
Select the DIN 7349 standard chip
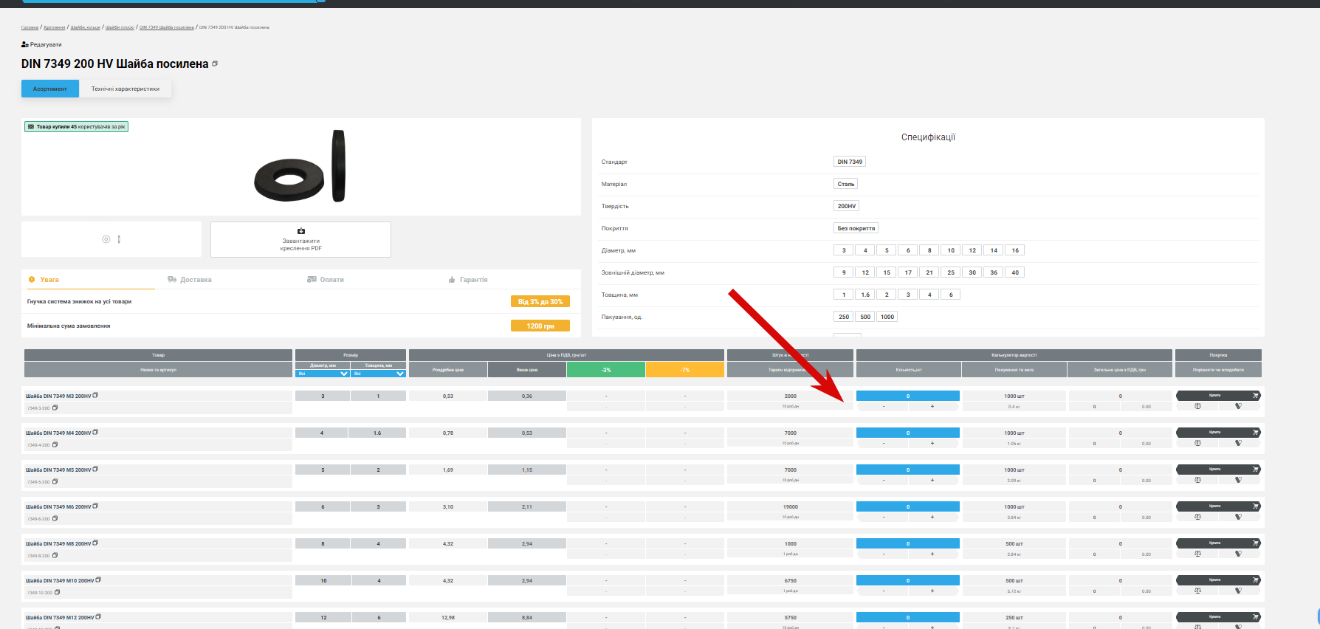click(x=850, y=162)
